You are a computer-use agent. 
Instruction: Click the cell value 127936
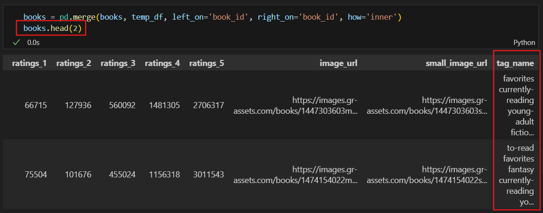78,105
